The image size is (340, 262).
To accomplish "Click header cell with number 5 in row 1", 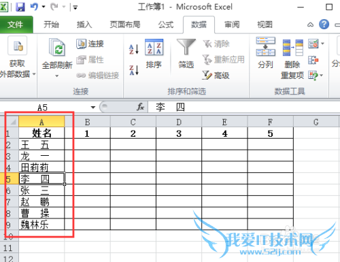I will pyautogui.click(x=270, y=133).
